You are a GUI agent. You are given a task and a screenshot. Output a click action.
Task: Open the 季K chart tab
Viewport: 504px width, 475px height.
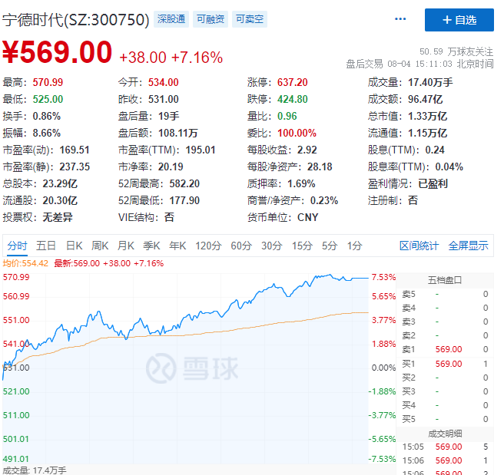pos(151,246)
